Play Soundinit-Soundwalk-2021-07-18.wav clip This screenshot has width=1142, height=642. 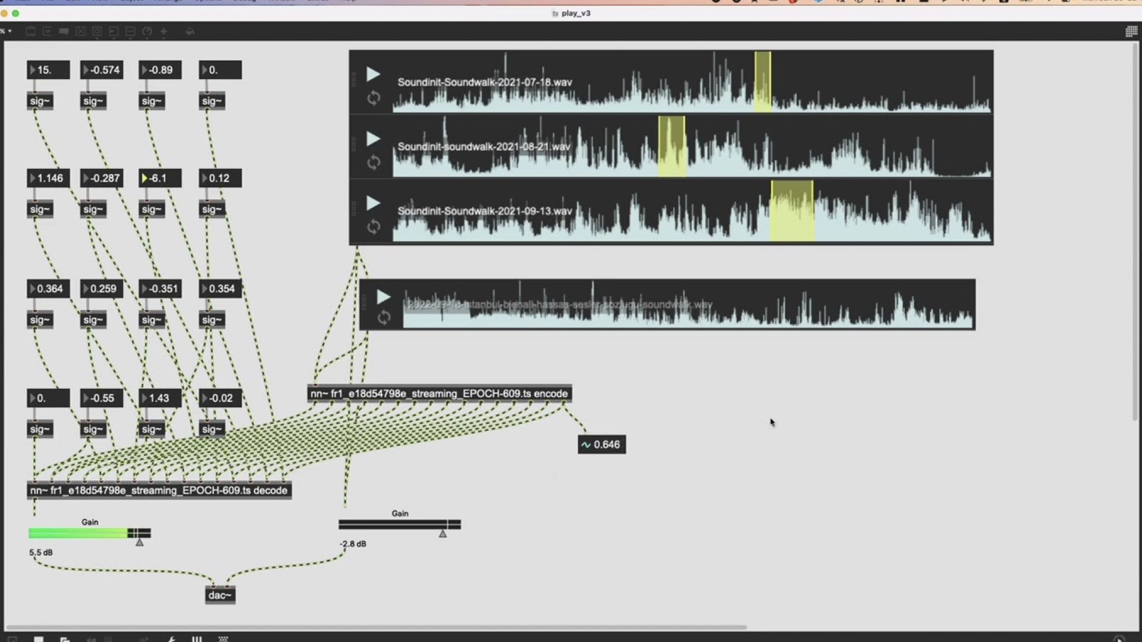point(373,74)
